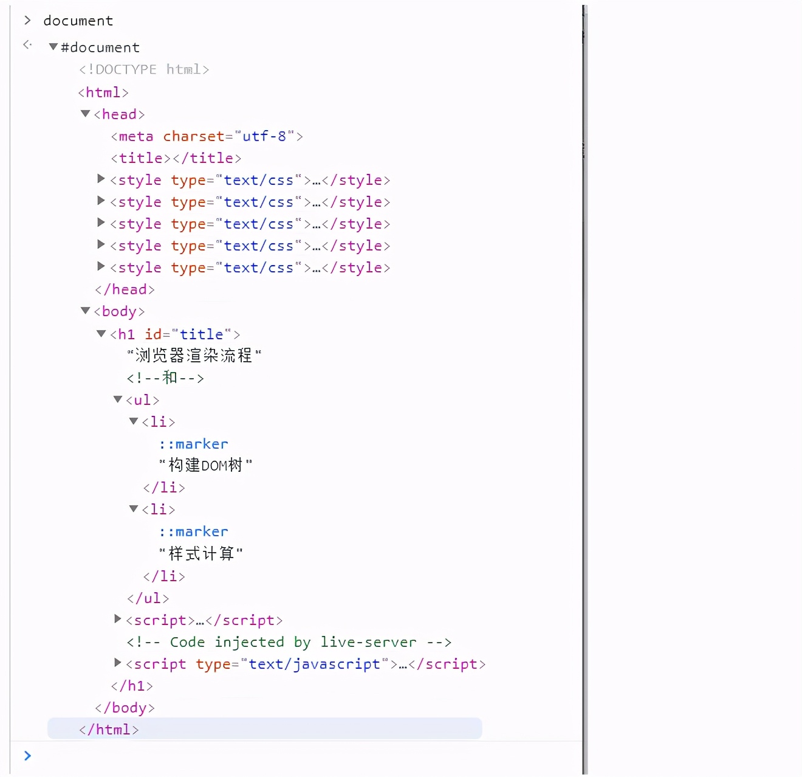Viewport: 802px width, 777px height.
Task: Select the opening <html> tag
Action: coord(103,92)
